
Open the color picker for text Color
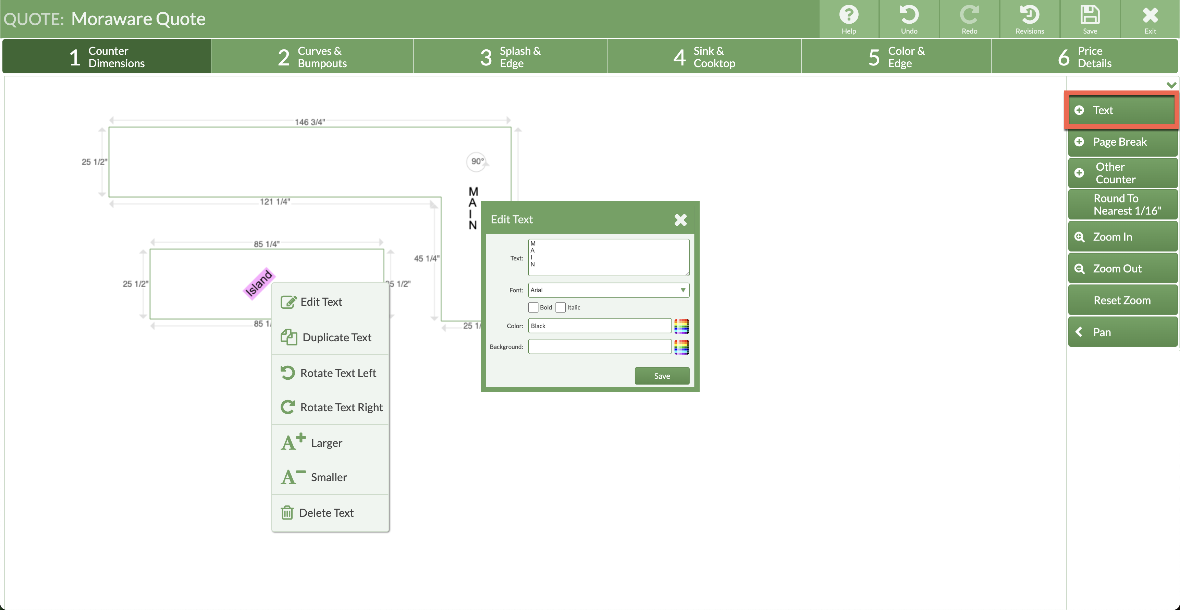681,326
